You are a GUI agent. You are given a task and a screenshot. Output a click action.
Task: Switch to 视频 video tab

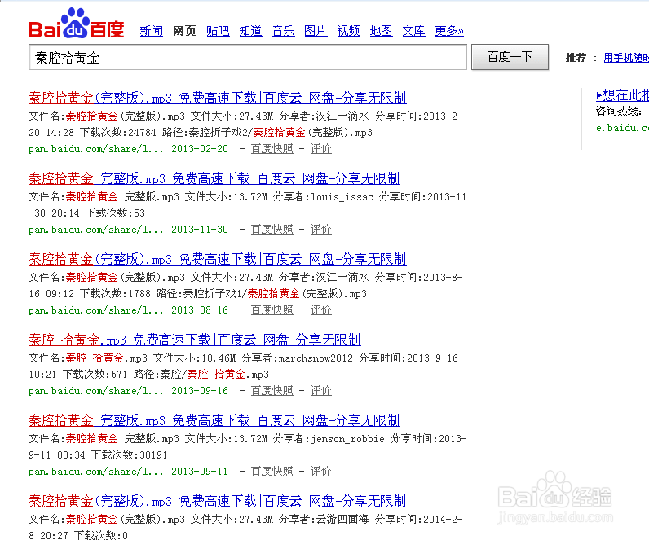[x=349, y=31]
